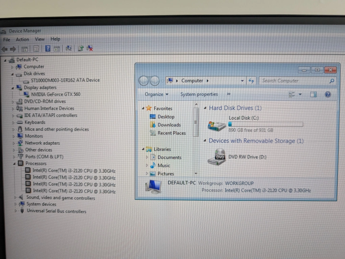
Task: Expand Sound, video and game controllers
Action: (15, 198)
